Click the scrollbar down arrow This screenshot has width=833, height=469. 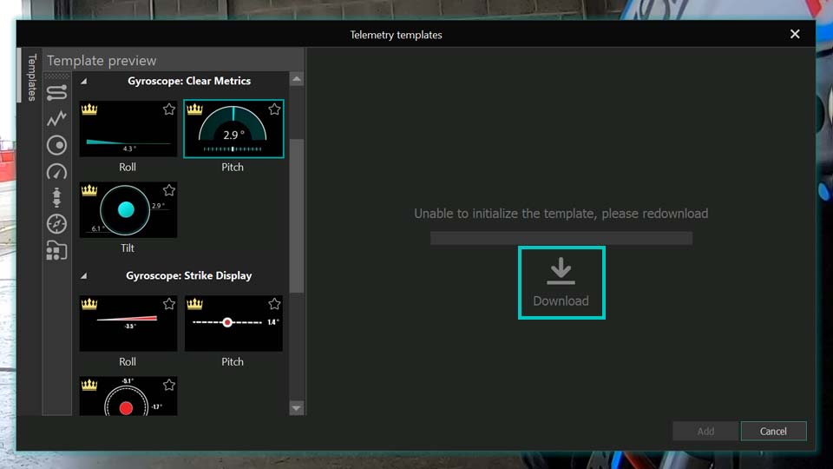point(297,407)
